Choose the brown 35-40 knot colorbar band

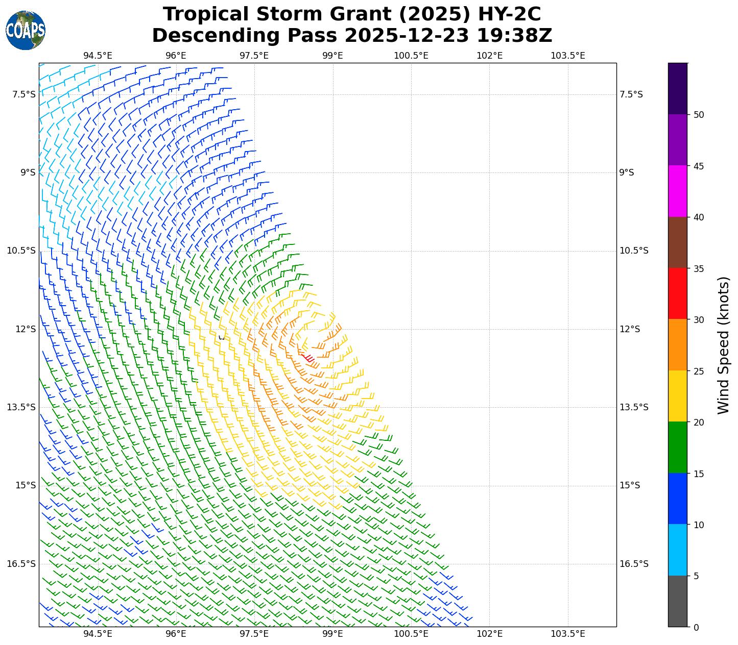678,242
